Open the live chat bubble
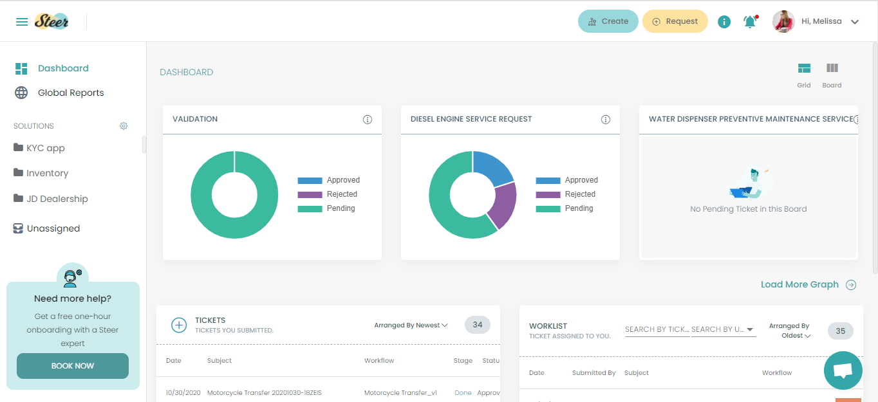Image resolution: width=878 pixels, height=402 pixels. [843, 370]
